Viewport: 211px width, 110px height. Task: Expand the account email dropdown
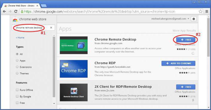[188, 19]
